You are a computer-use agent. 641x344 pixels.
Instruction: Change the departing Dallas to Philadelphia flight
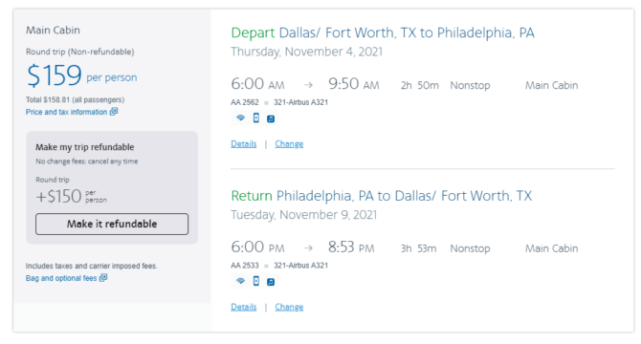click(289, 143)
